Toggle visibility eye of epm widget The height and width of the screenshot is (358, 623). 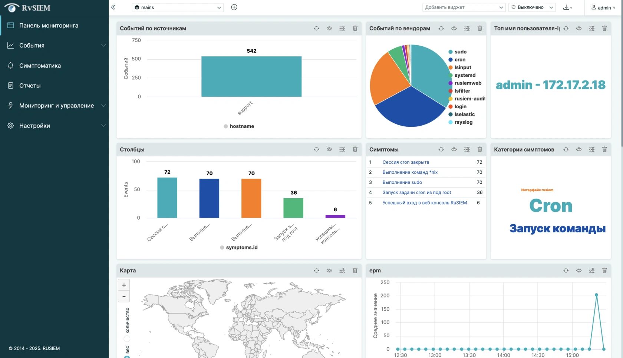(x=579, y=271)
